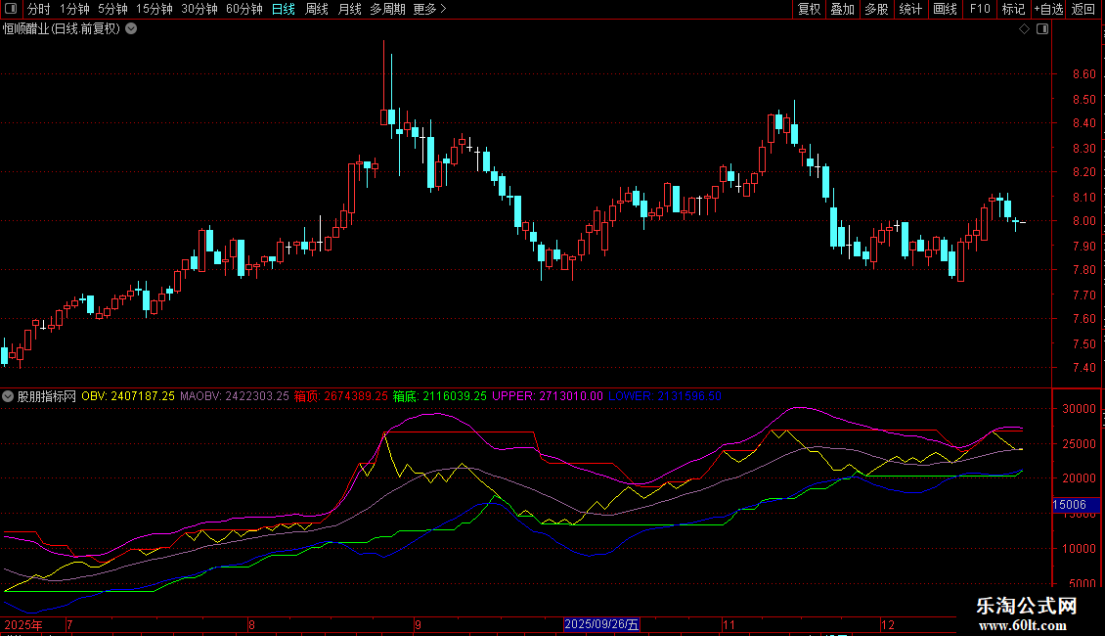1105x636 pixels.
Task: Open the 画线 drawing tools
Action: point(945,9)
